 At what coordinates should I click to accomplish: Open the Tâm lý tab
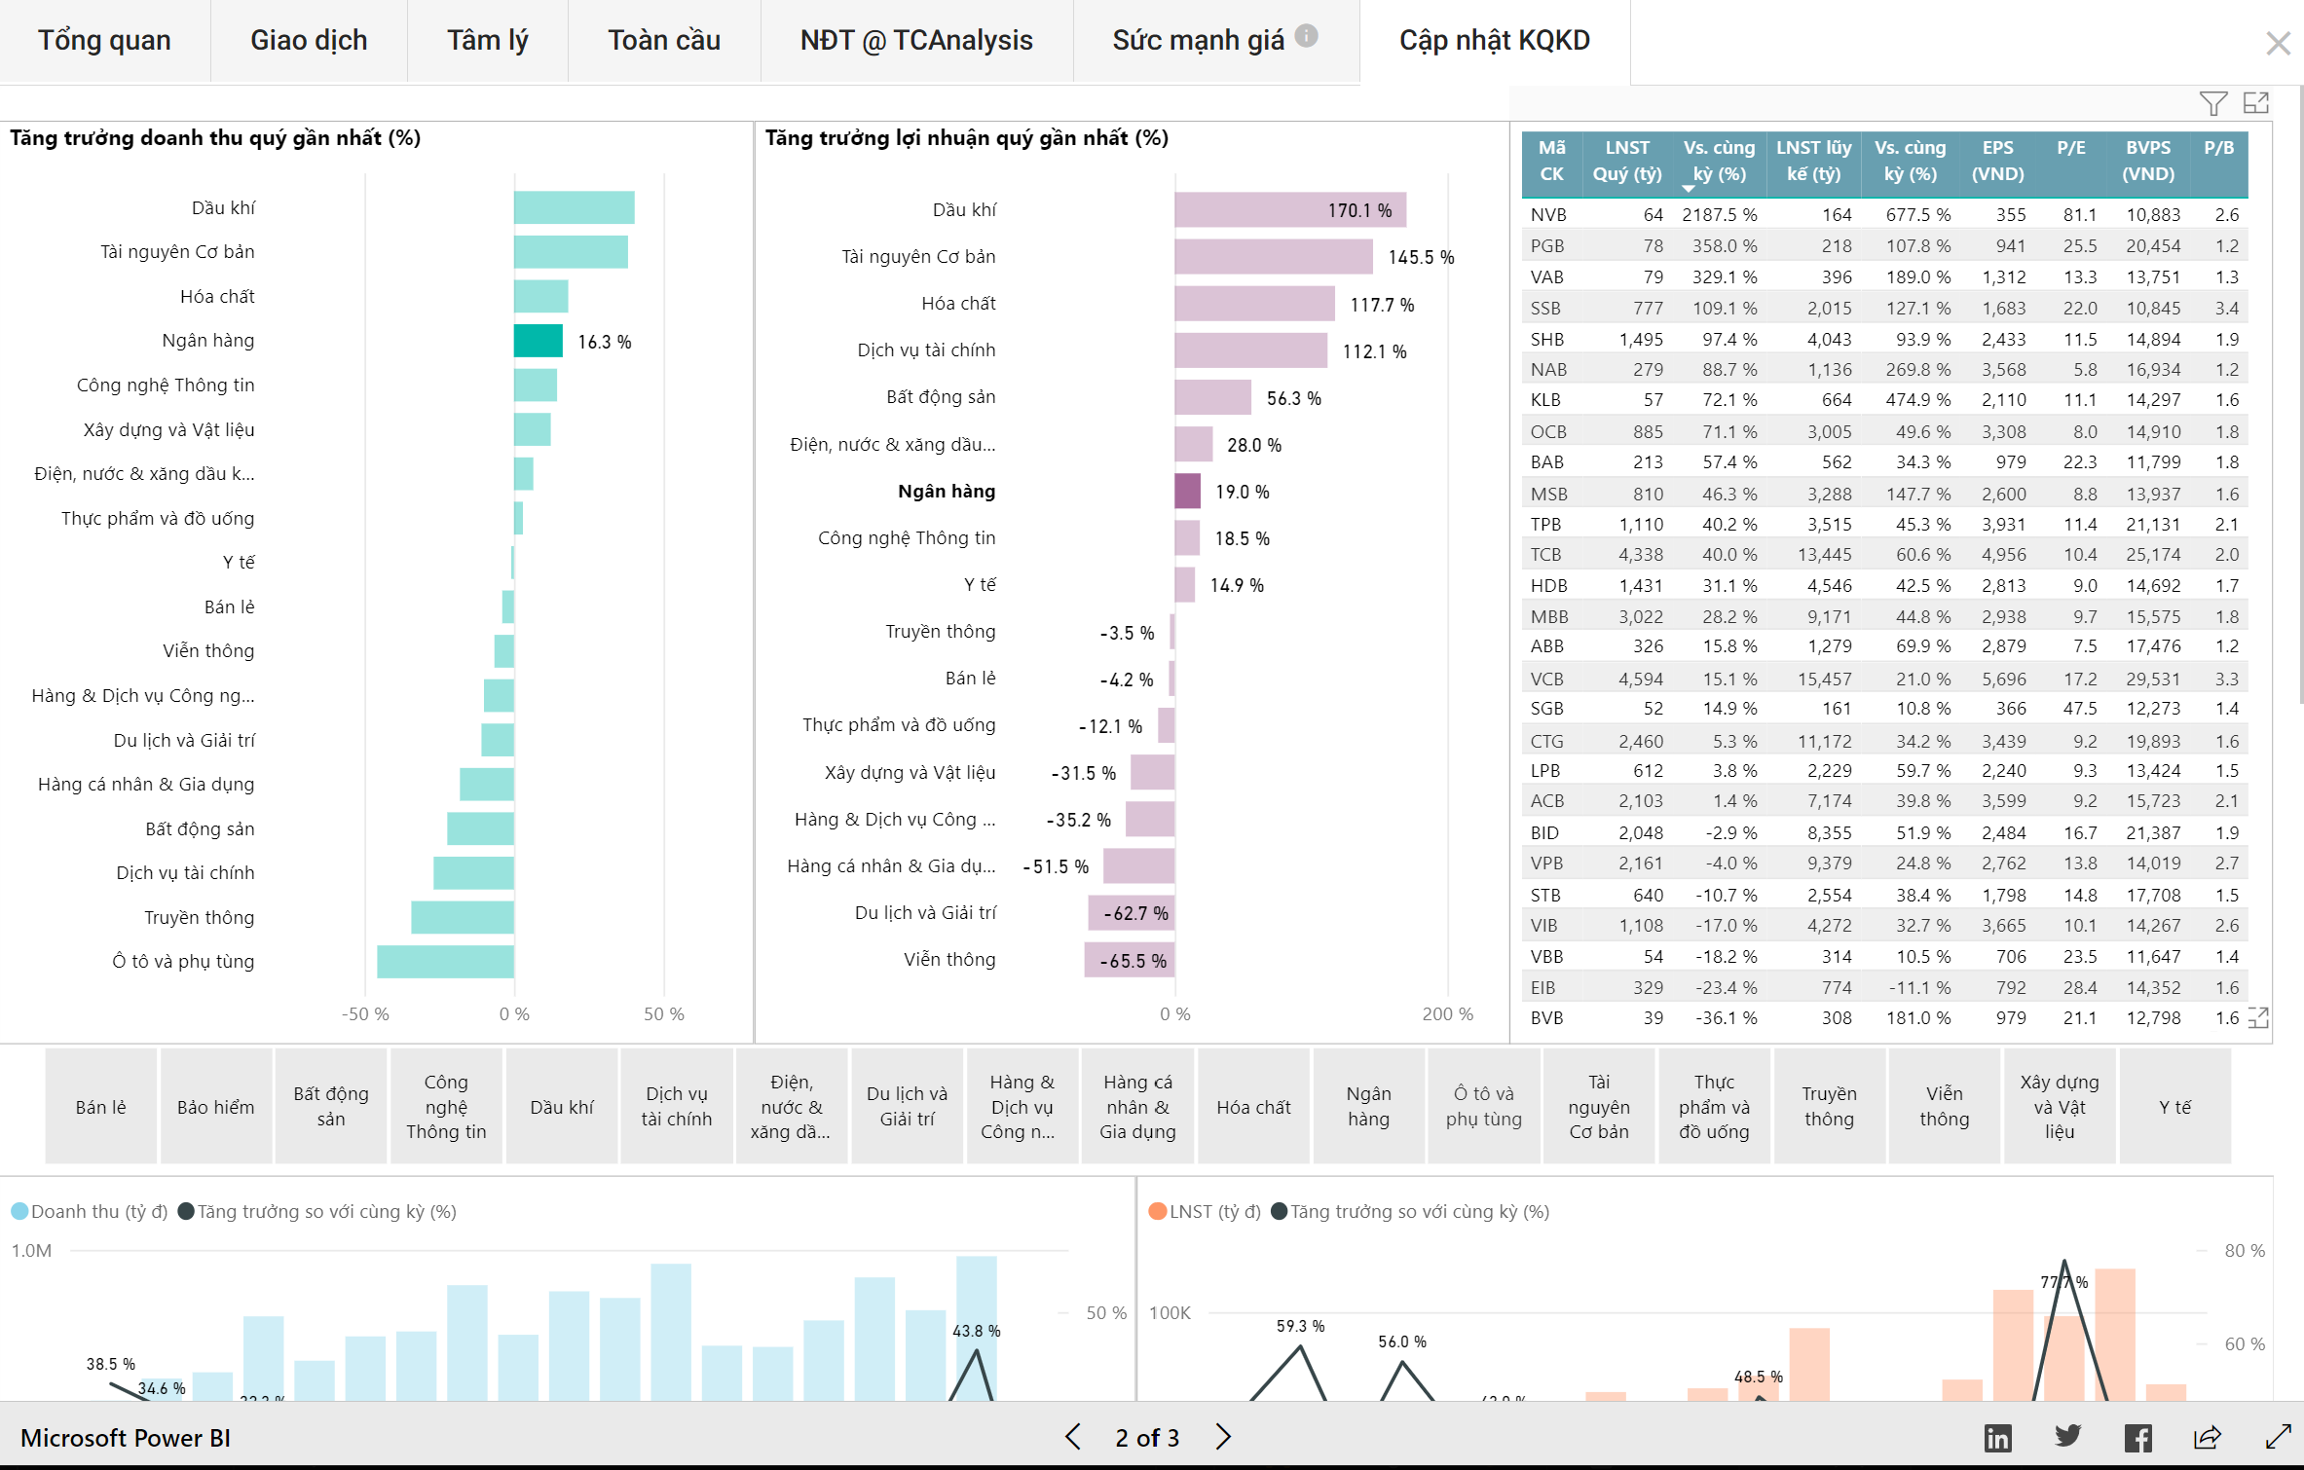tap(487, 41)
